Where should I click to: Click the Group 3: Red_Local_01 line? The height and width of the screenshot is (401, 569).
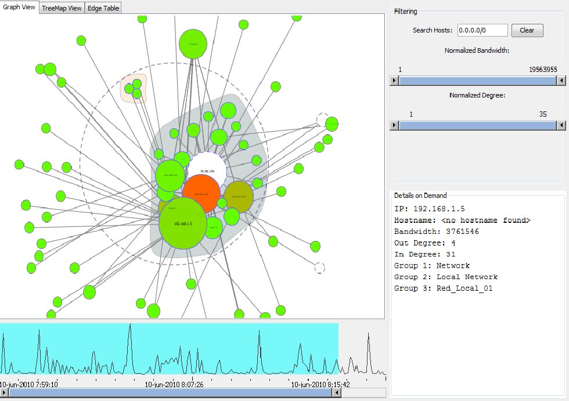pyautogui.click(x=444, y=288)
